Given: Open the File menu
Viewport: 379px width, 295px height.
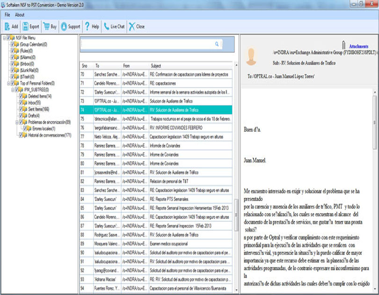Looking at the screenshot, I should (7, 15).
